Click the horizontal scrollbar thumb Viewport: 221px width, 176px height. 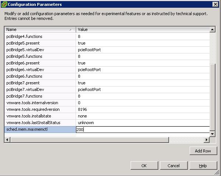click(89, 140)
